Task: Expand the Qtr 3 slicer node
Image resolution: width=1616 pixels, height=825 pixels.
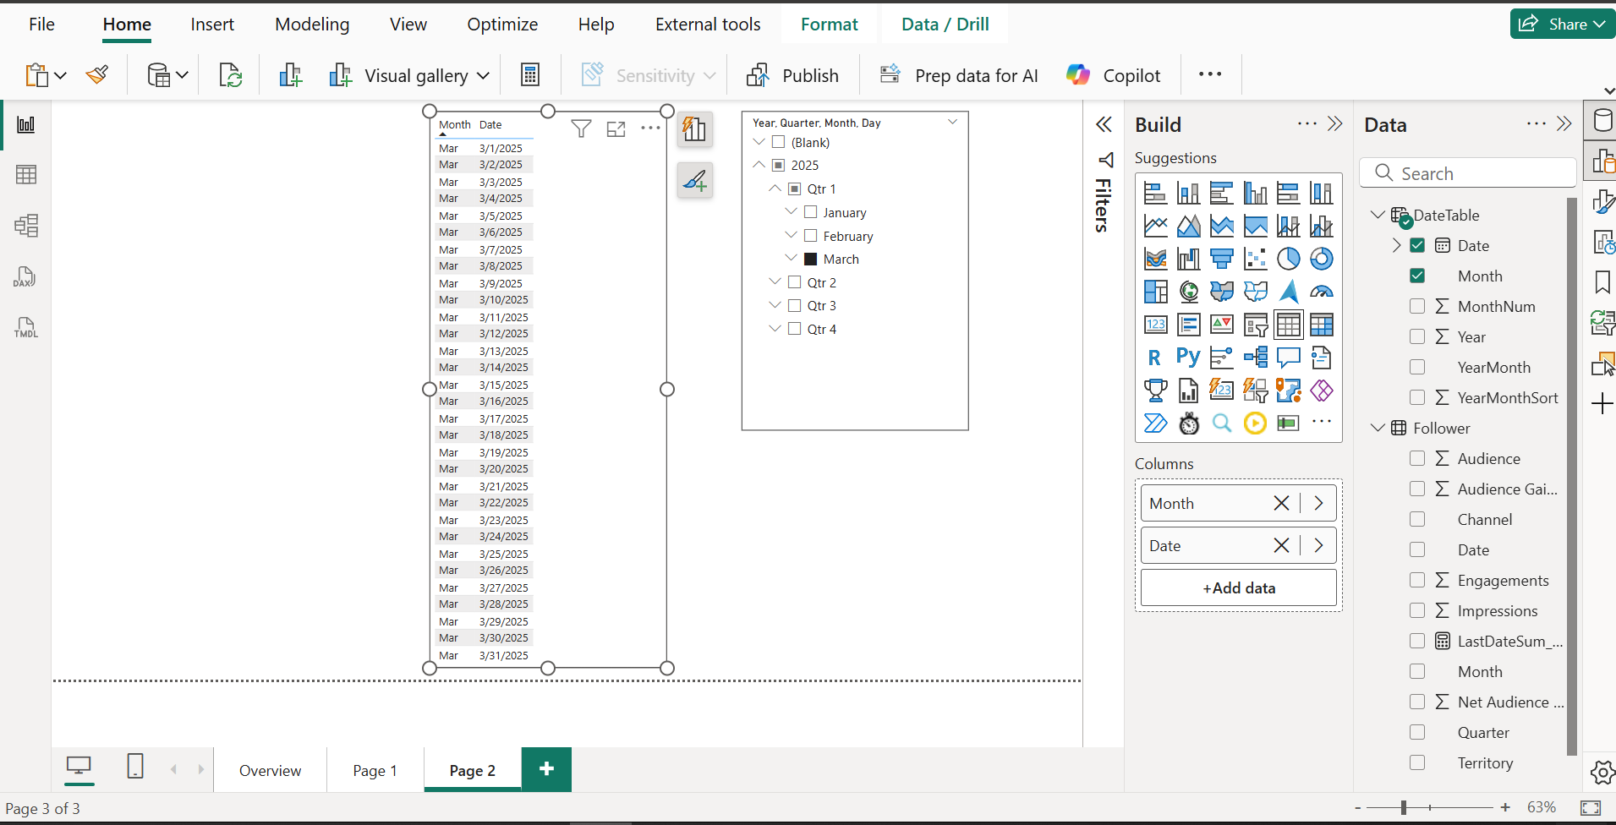Action: point(775,305)
